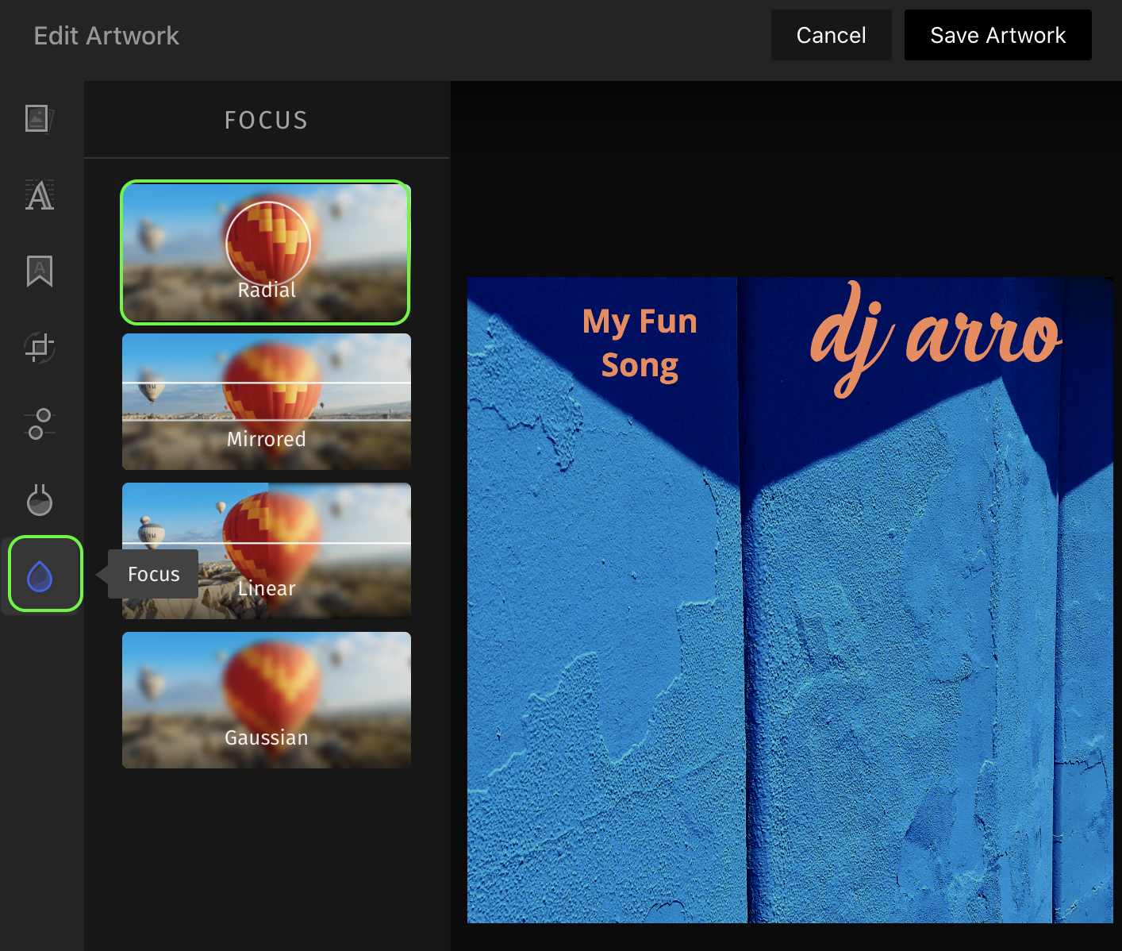This screenshot has width=1122, height=951.
Task: Choose the Linear focus preset
Action: (x=267, y=551)
